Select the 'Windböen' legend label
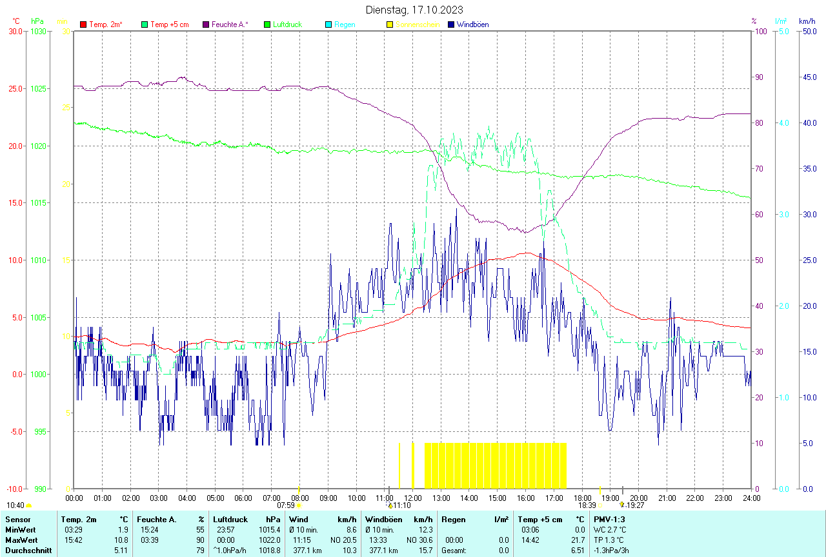 [472, 24]
